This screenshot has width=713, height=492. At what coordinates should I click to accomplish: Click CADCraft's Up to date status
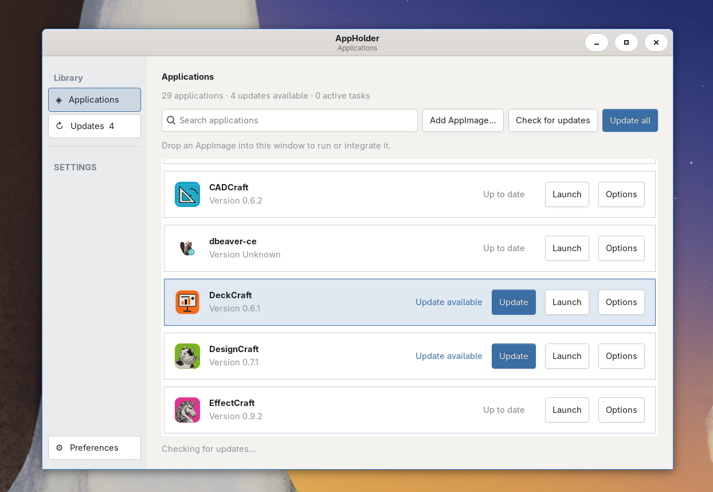504,194
